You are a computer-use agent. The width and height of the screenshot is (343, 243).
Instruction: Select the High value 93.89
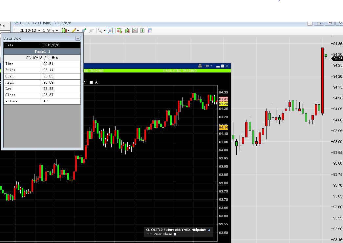[61, 82]
